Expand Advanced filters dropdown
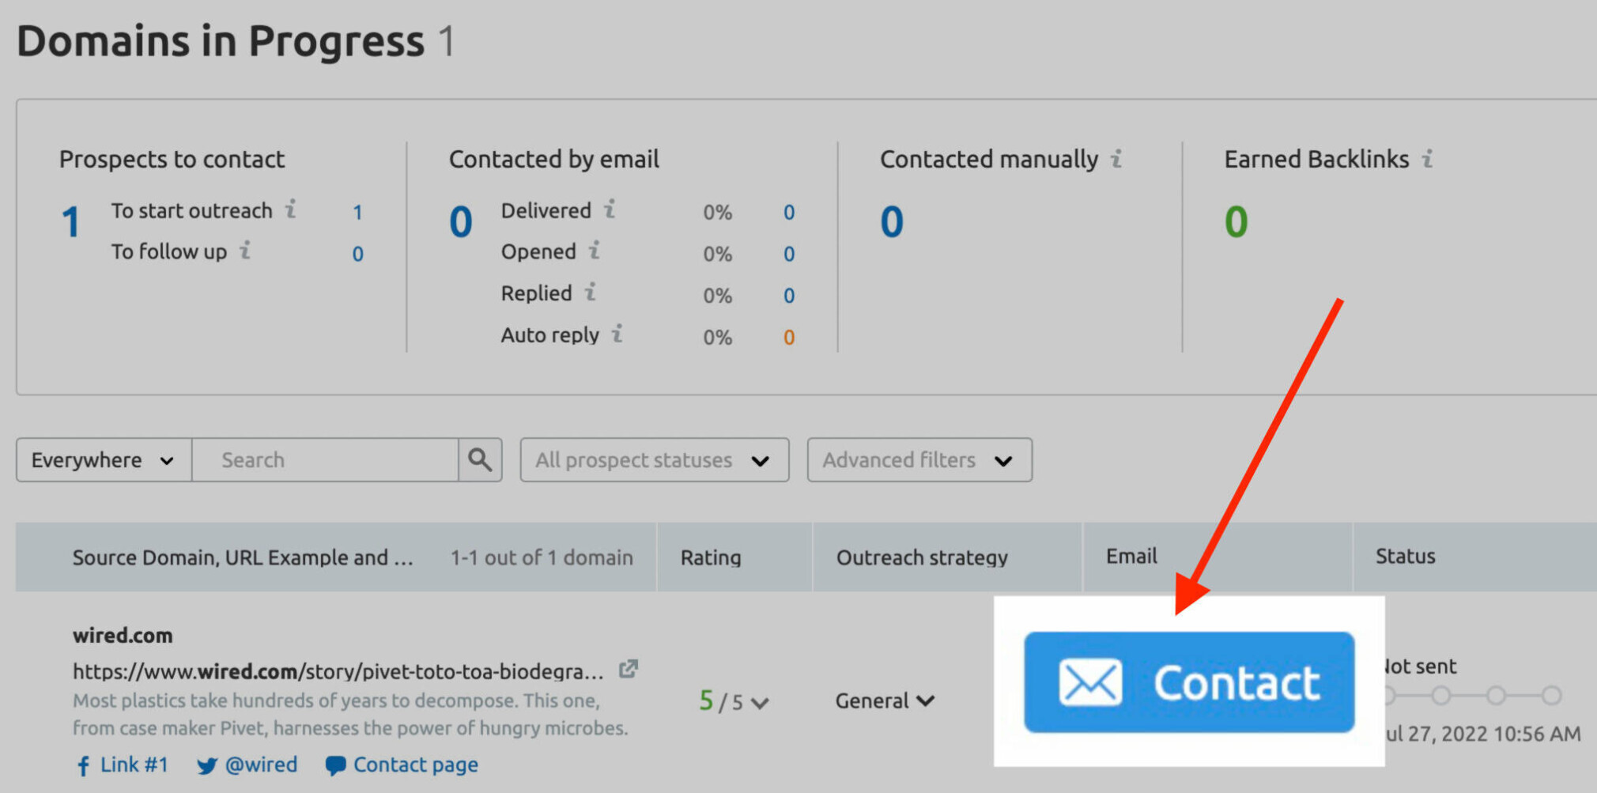 [x=919, y=459]
